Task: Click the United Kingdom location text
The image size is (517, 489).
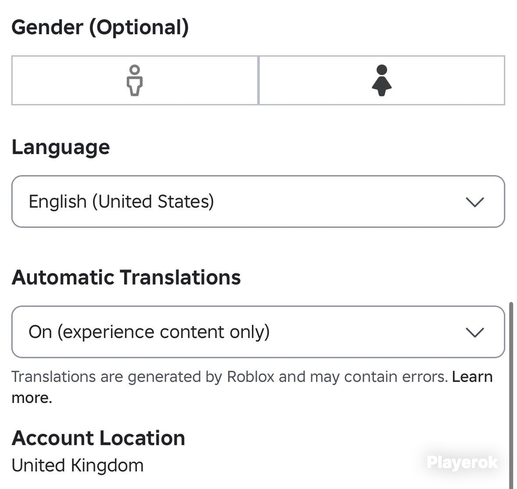Action: tap(77, 465)
